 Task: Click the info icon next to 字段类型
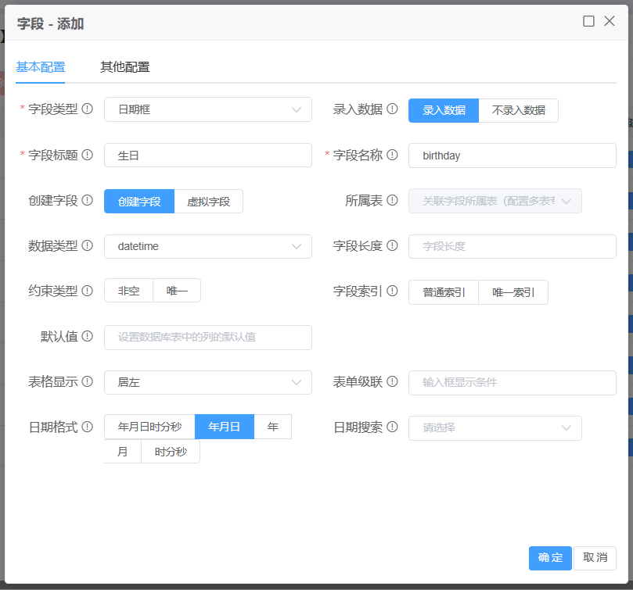(88, 109)
